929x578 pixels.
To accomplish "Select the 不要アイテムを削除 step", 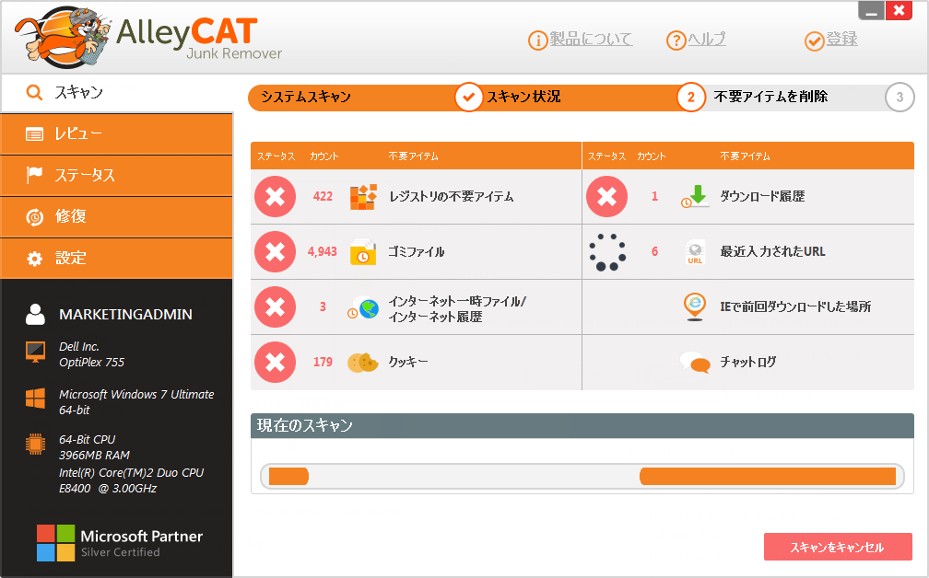I will (770, 97).
